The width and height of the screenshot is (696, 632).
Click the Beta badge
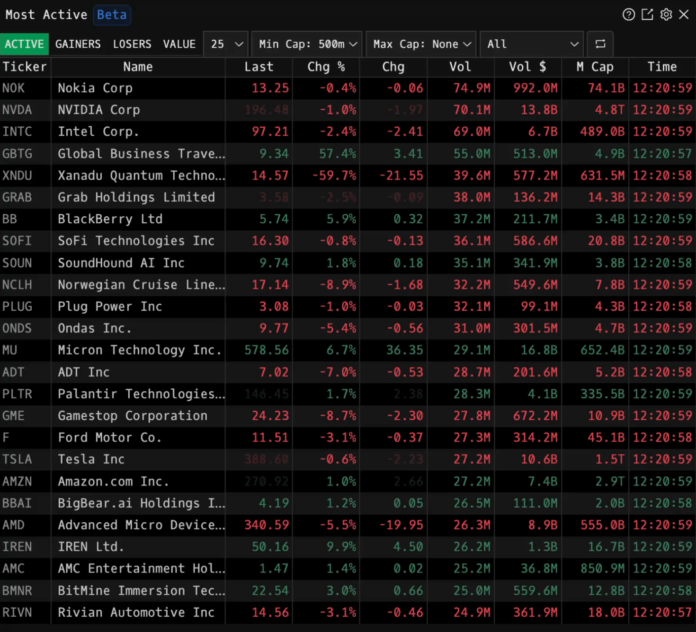(x=112, y=15)
